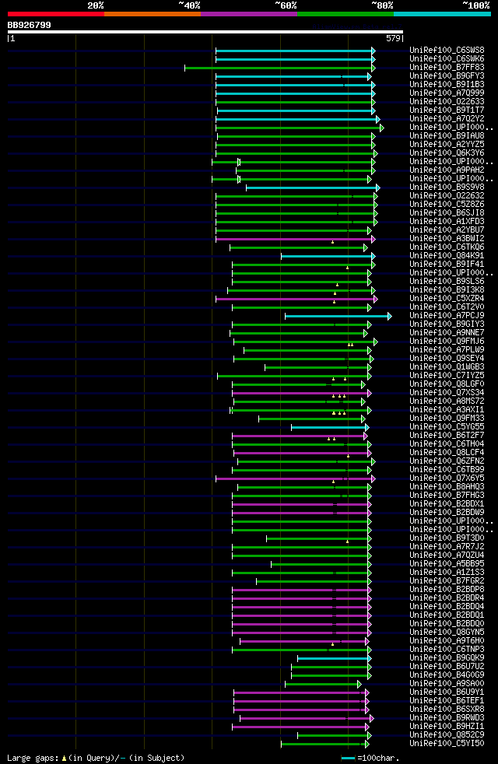Select the UniRef100_Q8LCF4 label
This screenshot has height=764, width=498.
[x=447, y=453]
